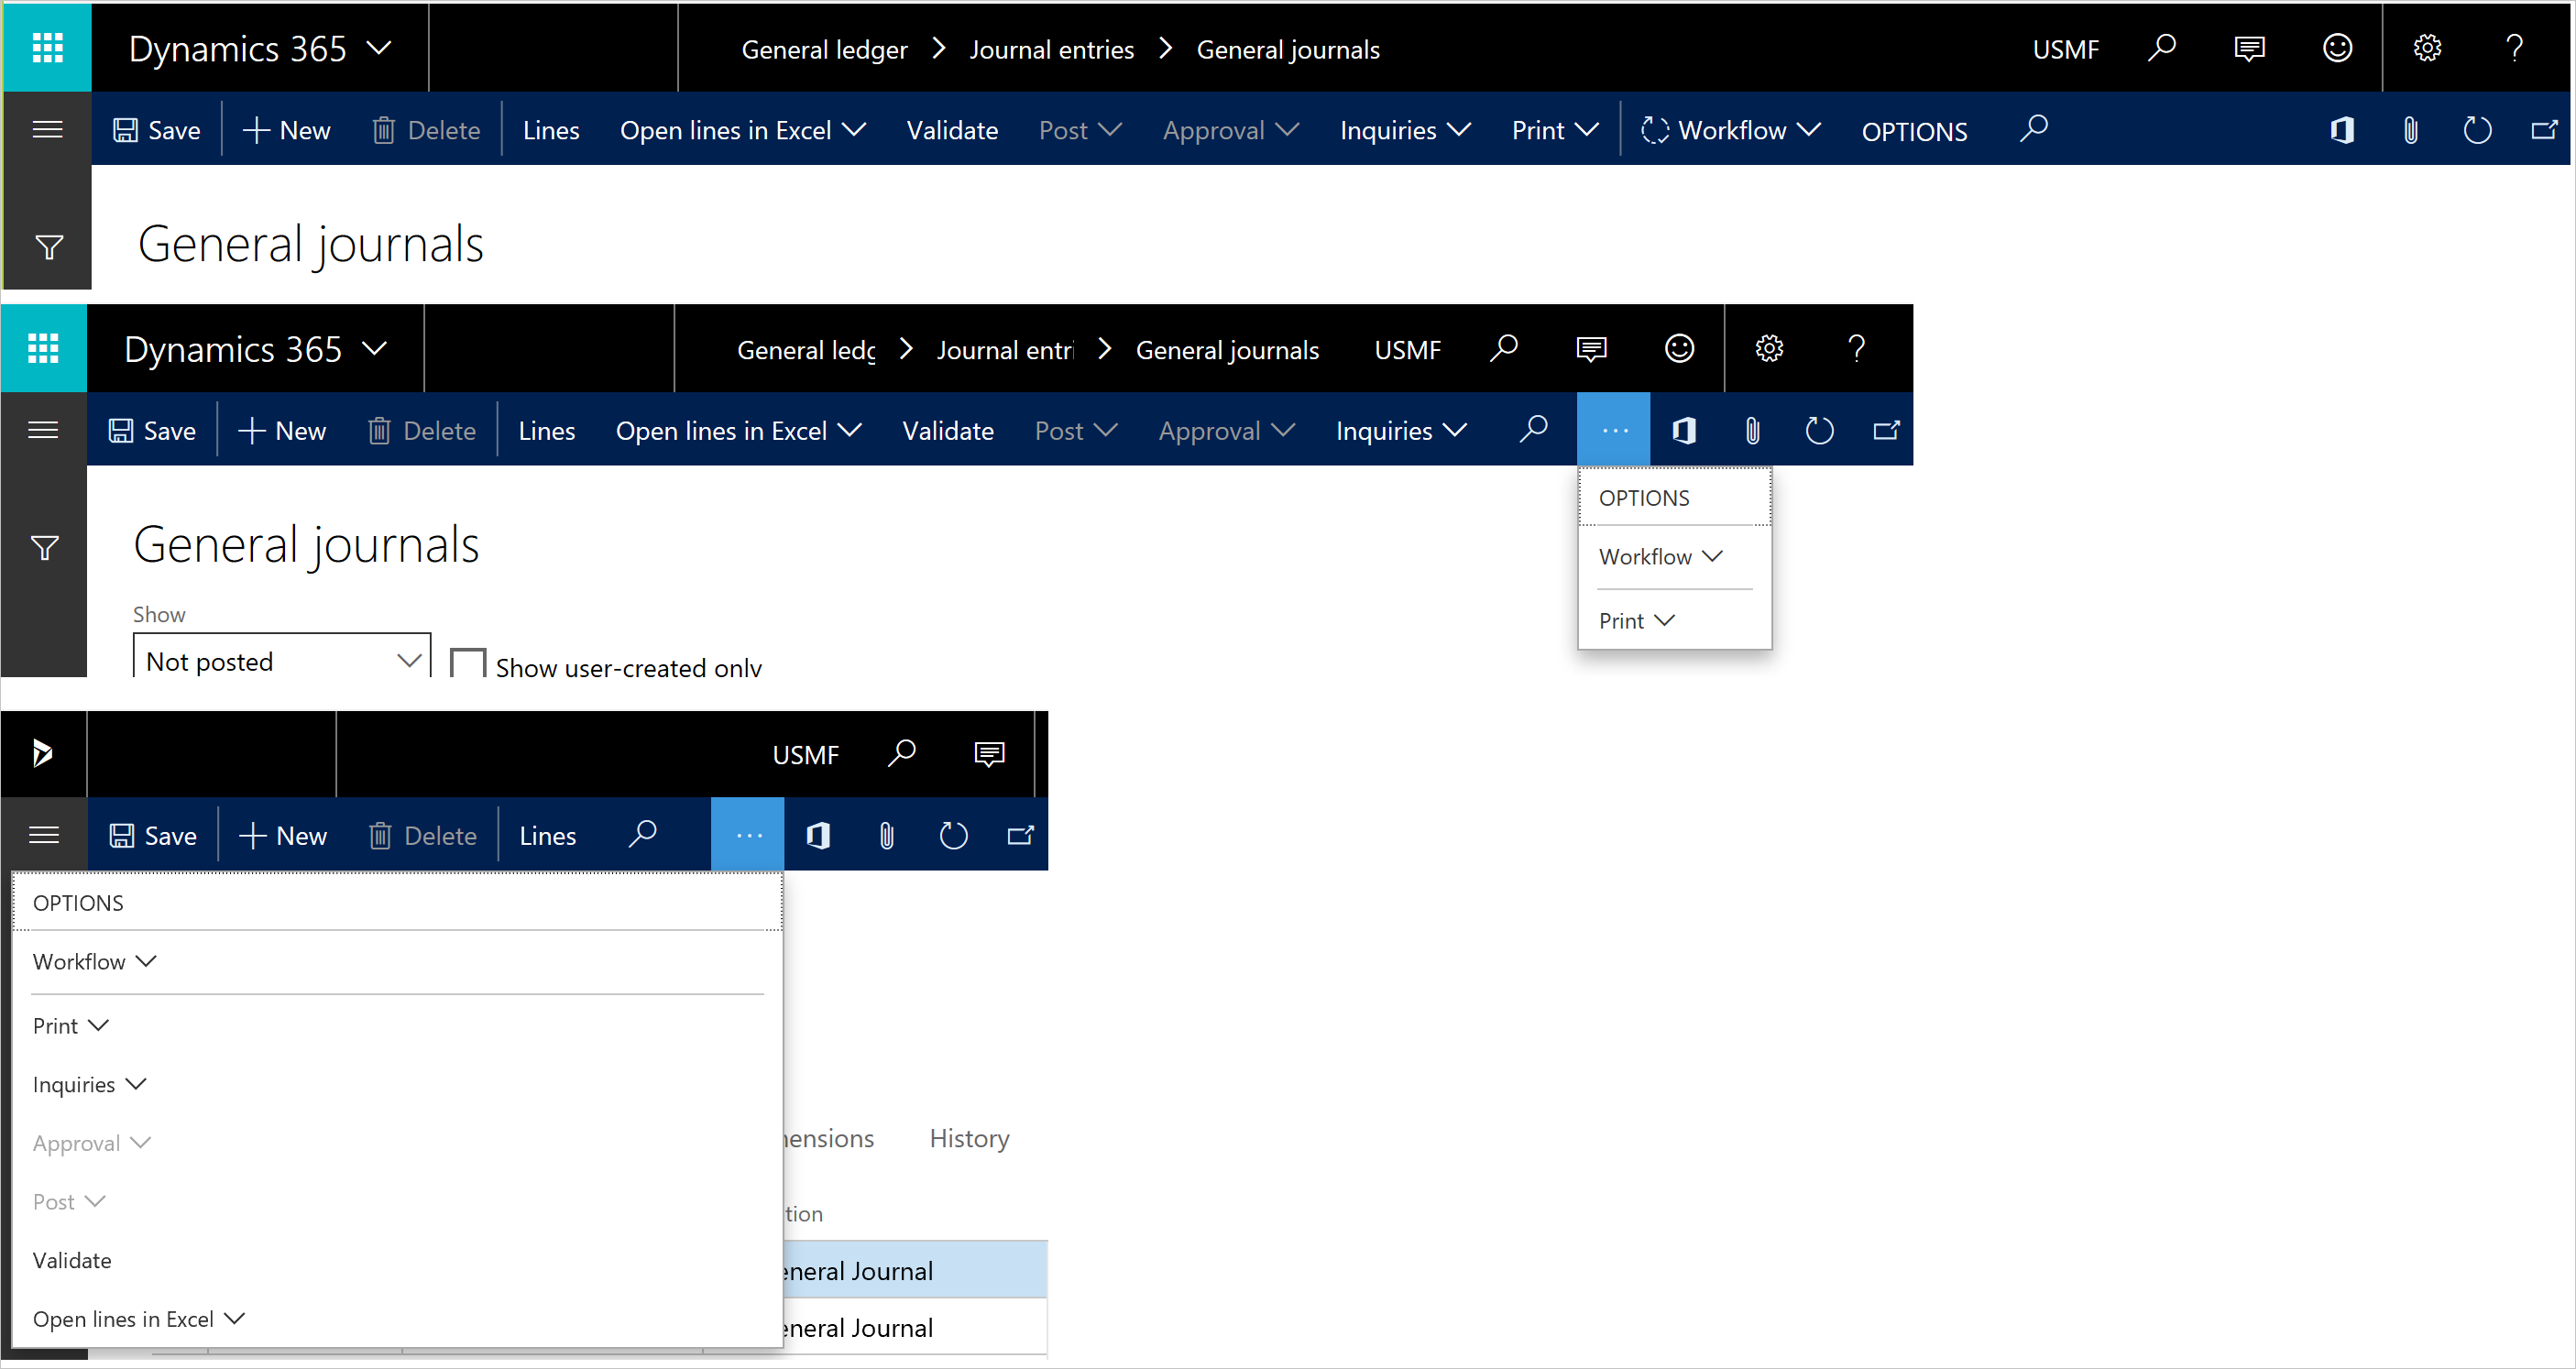This screenshot has height=1369, width=2576.
Task: Choose Print in middle overflow menu
Action: 1636,620
